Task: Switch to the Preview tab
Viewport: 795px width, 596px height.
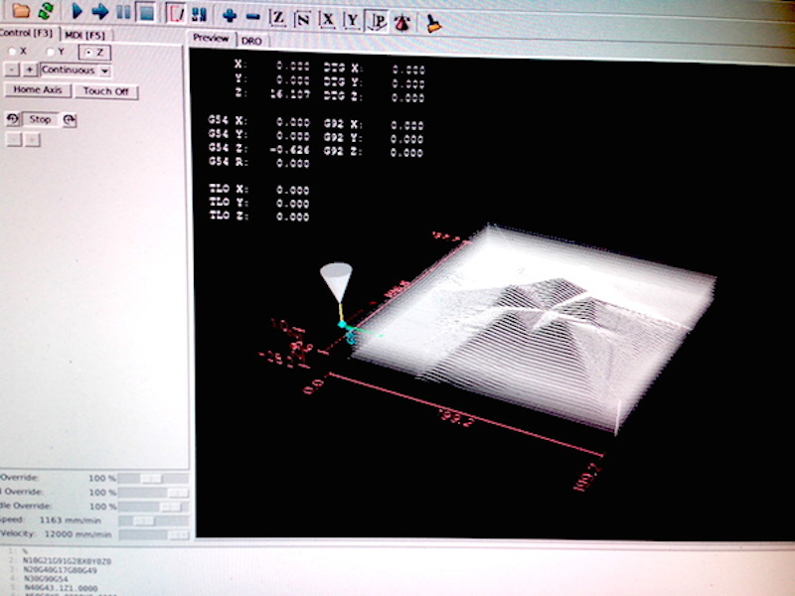Action: tap(211, 38)
